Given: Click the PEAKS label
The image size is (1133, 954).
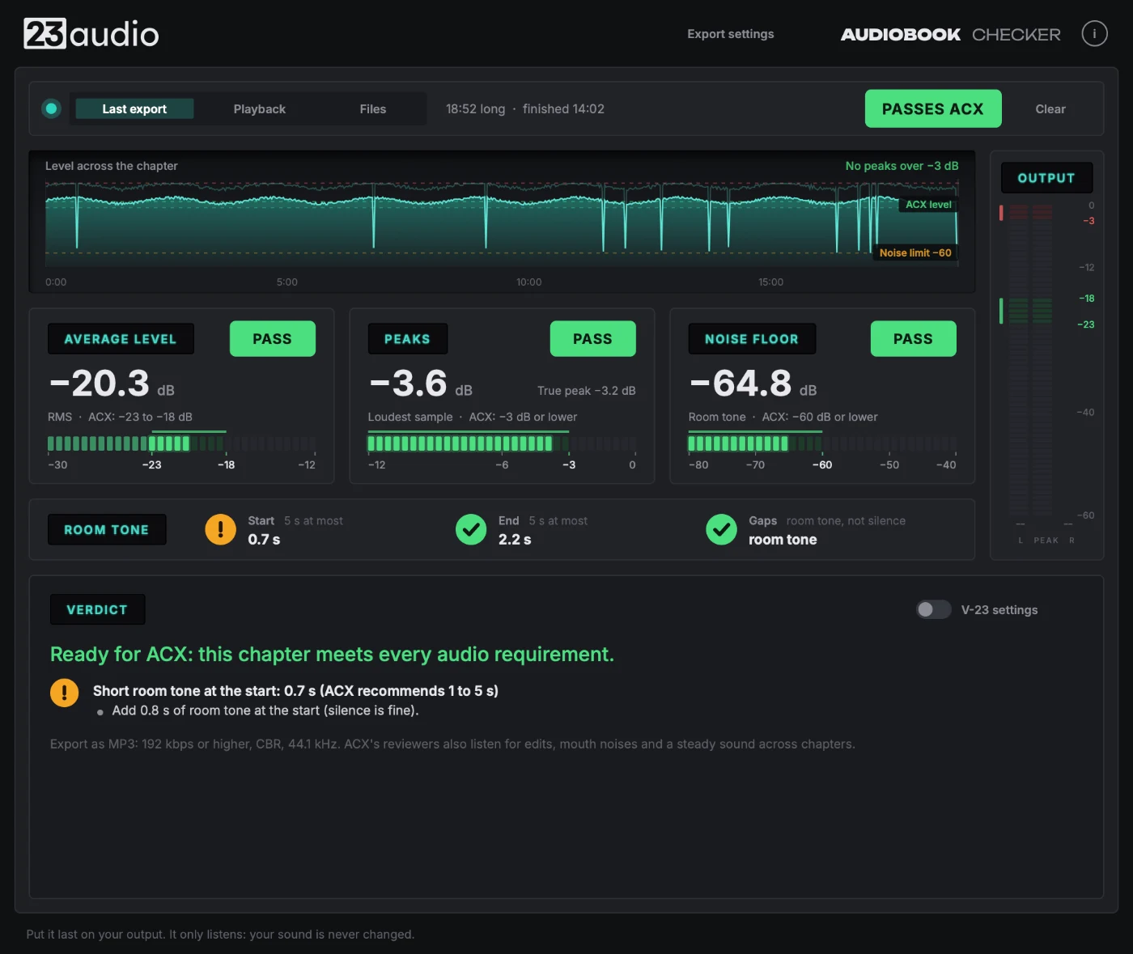Looking at the screenshot, I should (x=407, y=339).
